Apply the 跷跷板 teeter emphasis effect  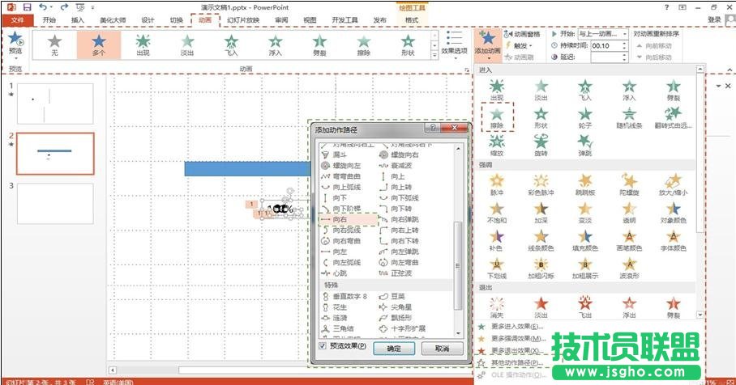point(585,184)
